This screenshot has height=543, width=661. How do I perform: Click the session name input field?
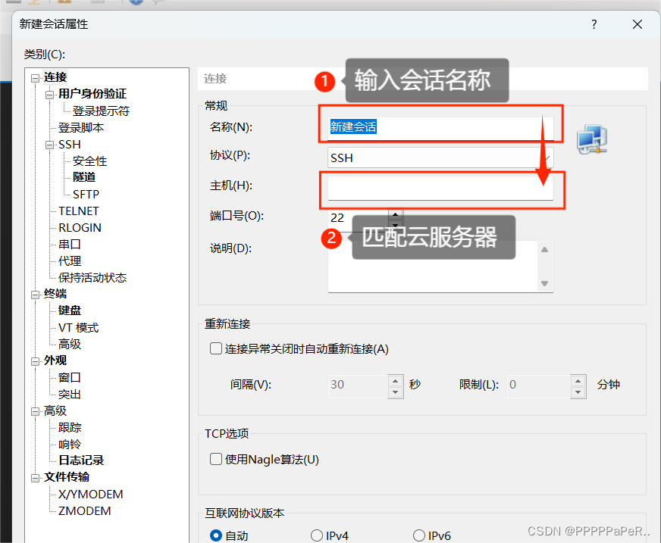pyautogui.click(x=440, y=127)
